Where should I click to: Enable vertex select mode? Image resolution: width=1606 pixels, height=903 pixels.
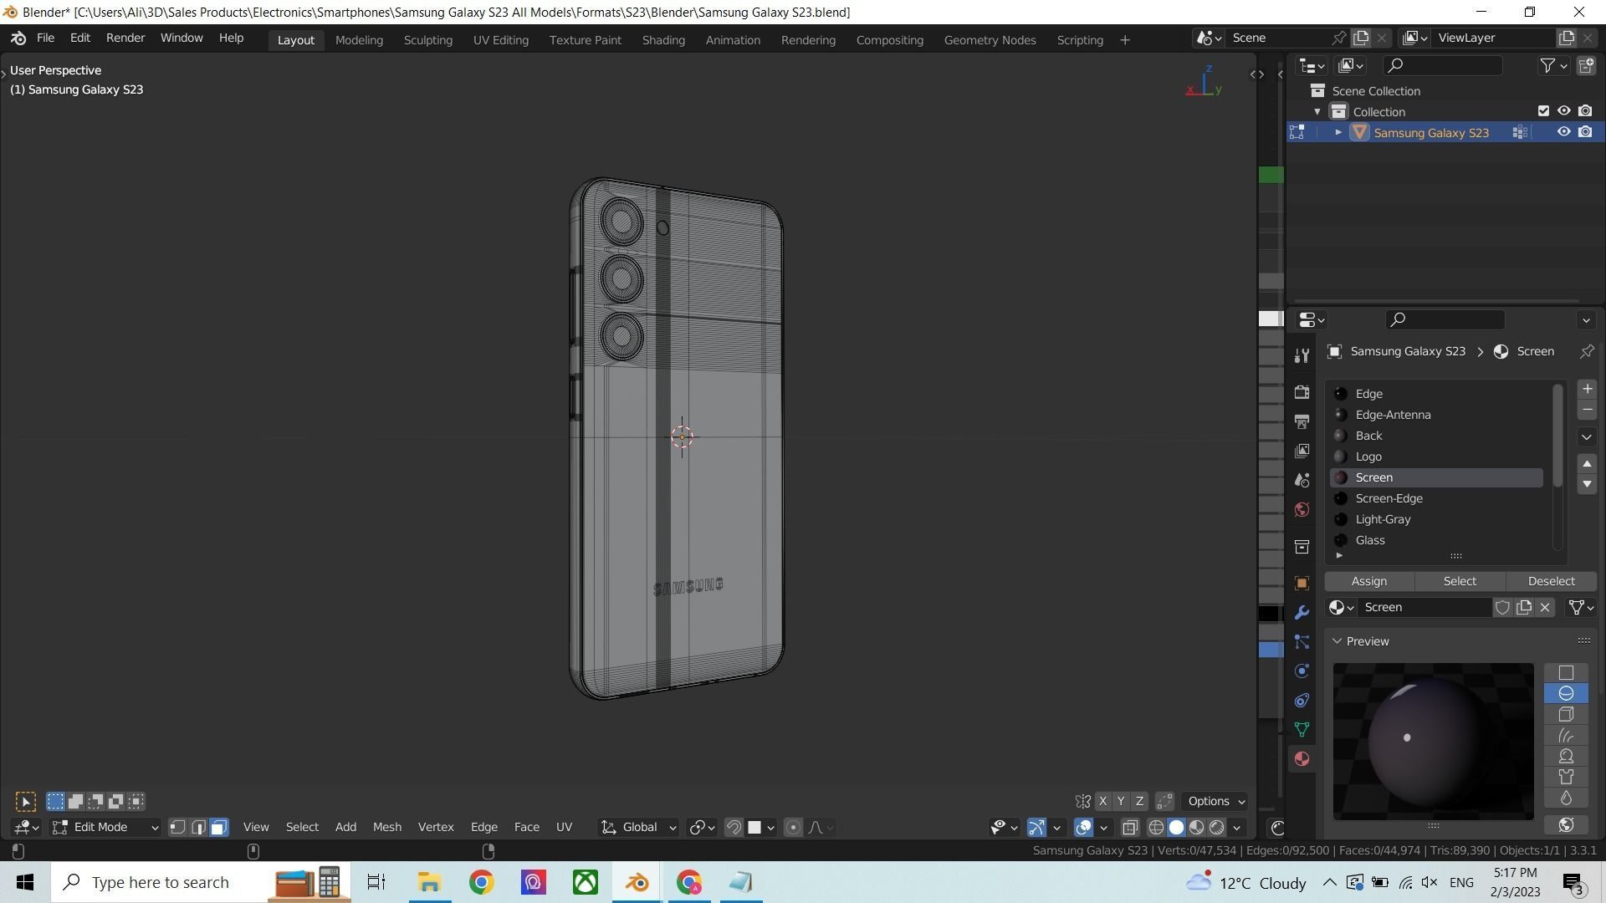point(177,827)
